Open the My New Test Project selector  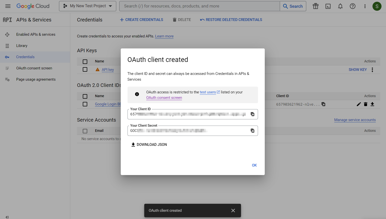point(87,6)
